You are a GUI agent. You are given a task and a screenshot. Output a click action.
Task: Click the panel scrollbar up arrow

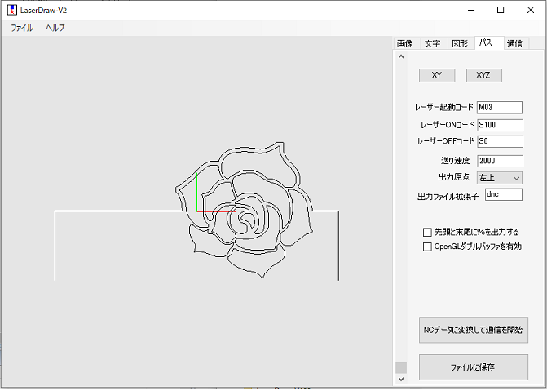click(401, 56)
